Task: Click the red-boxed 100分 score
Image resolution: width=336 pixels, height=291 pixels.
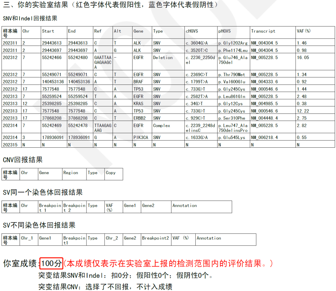Action: pos(52,263)
